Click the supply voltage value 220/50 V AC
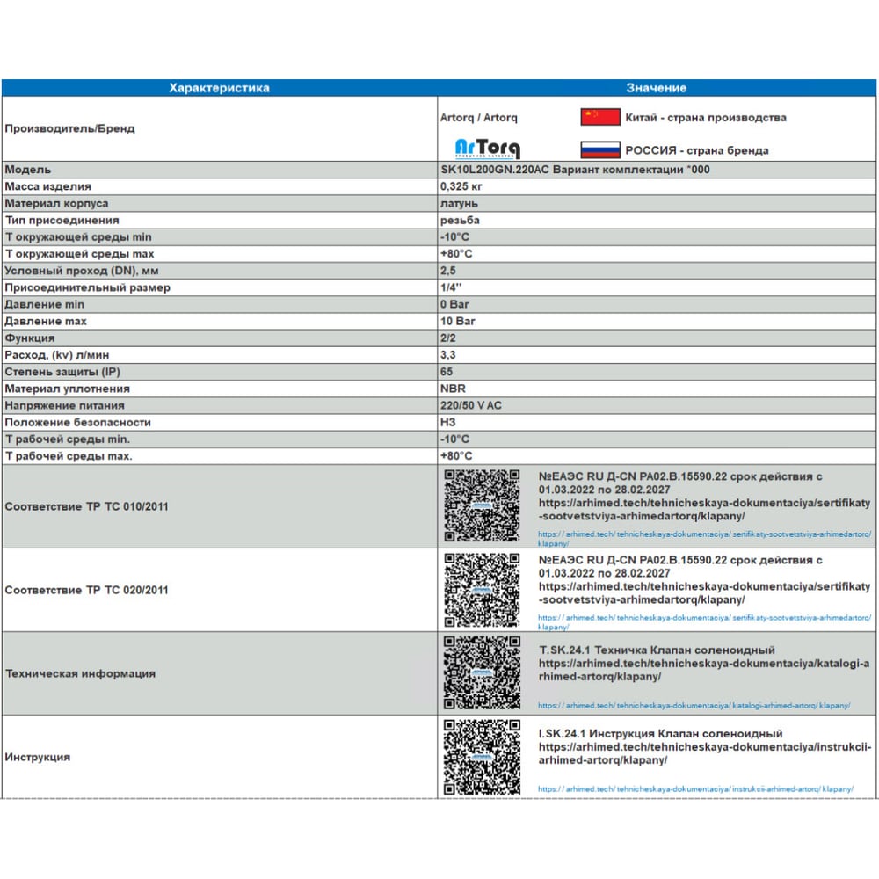The image size is (879, 879). click(471, 405)
